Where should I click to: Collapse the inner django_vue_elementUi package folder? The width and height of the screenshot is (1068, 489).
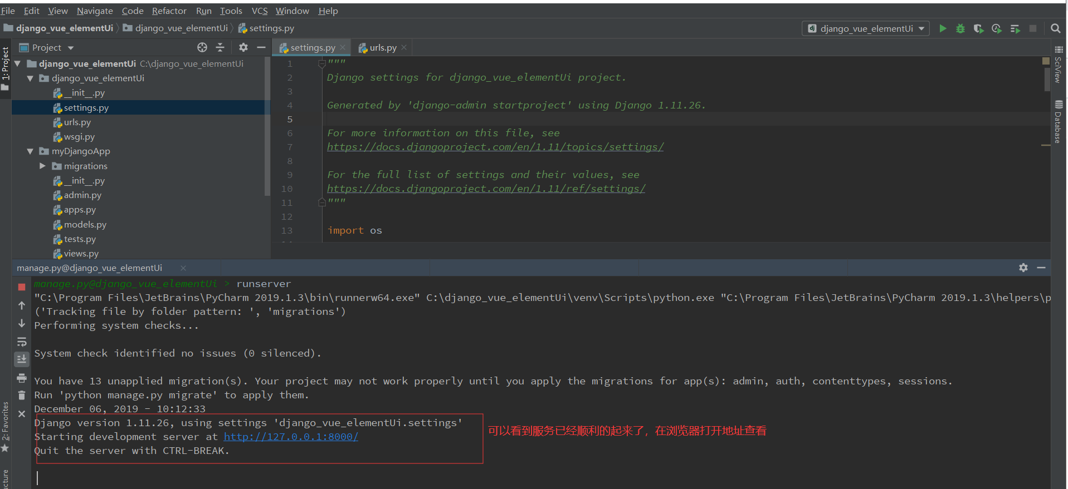(x=30, y=78)
